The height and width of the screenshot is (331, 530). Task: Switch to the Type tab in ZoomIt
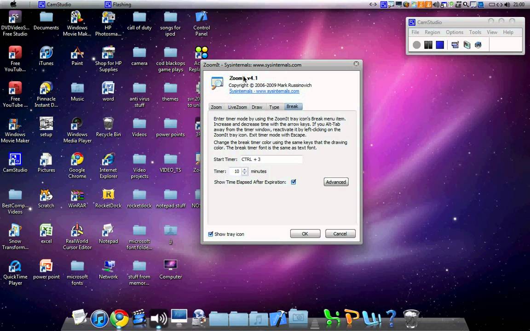pyautogui.click(x=274, y=107)
